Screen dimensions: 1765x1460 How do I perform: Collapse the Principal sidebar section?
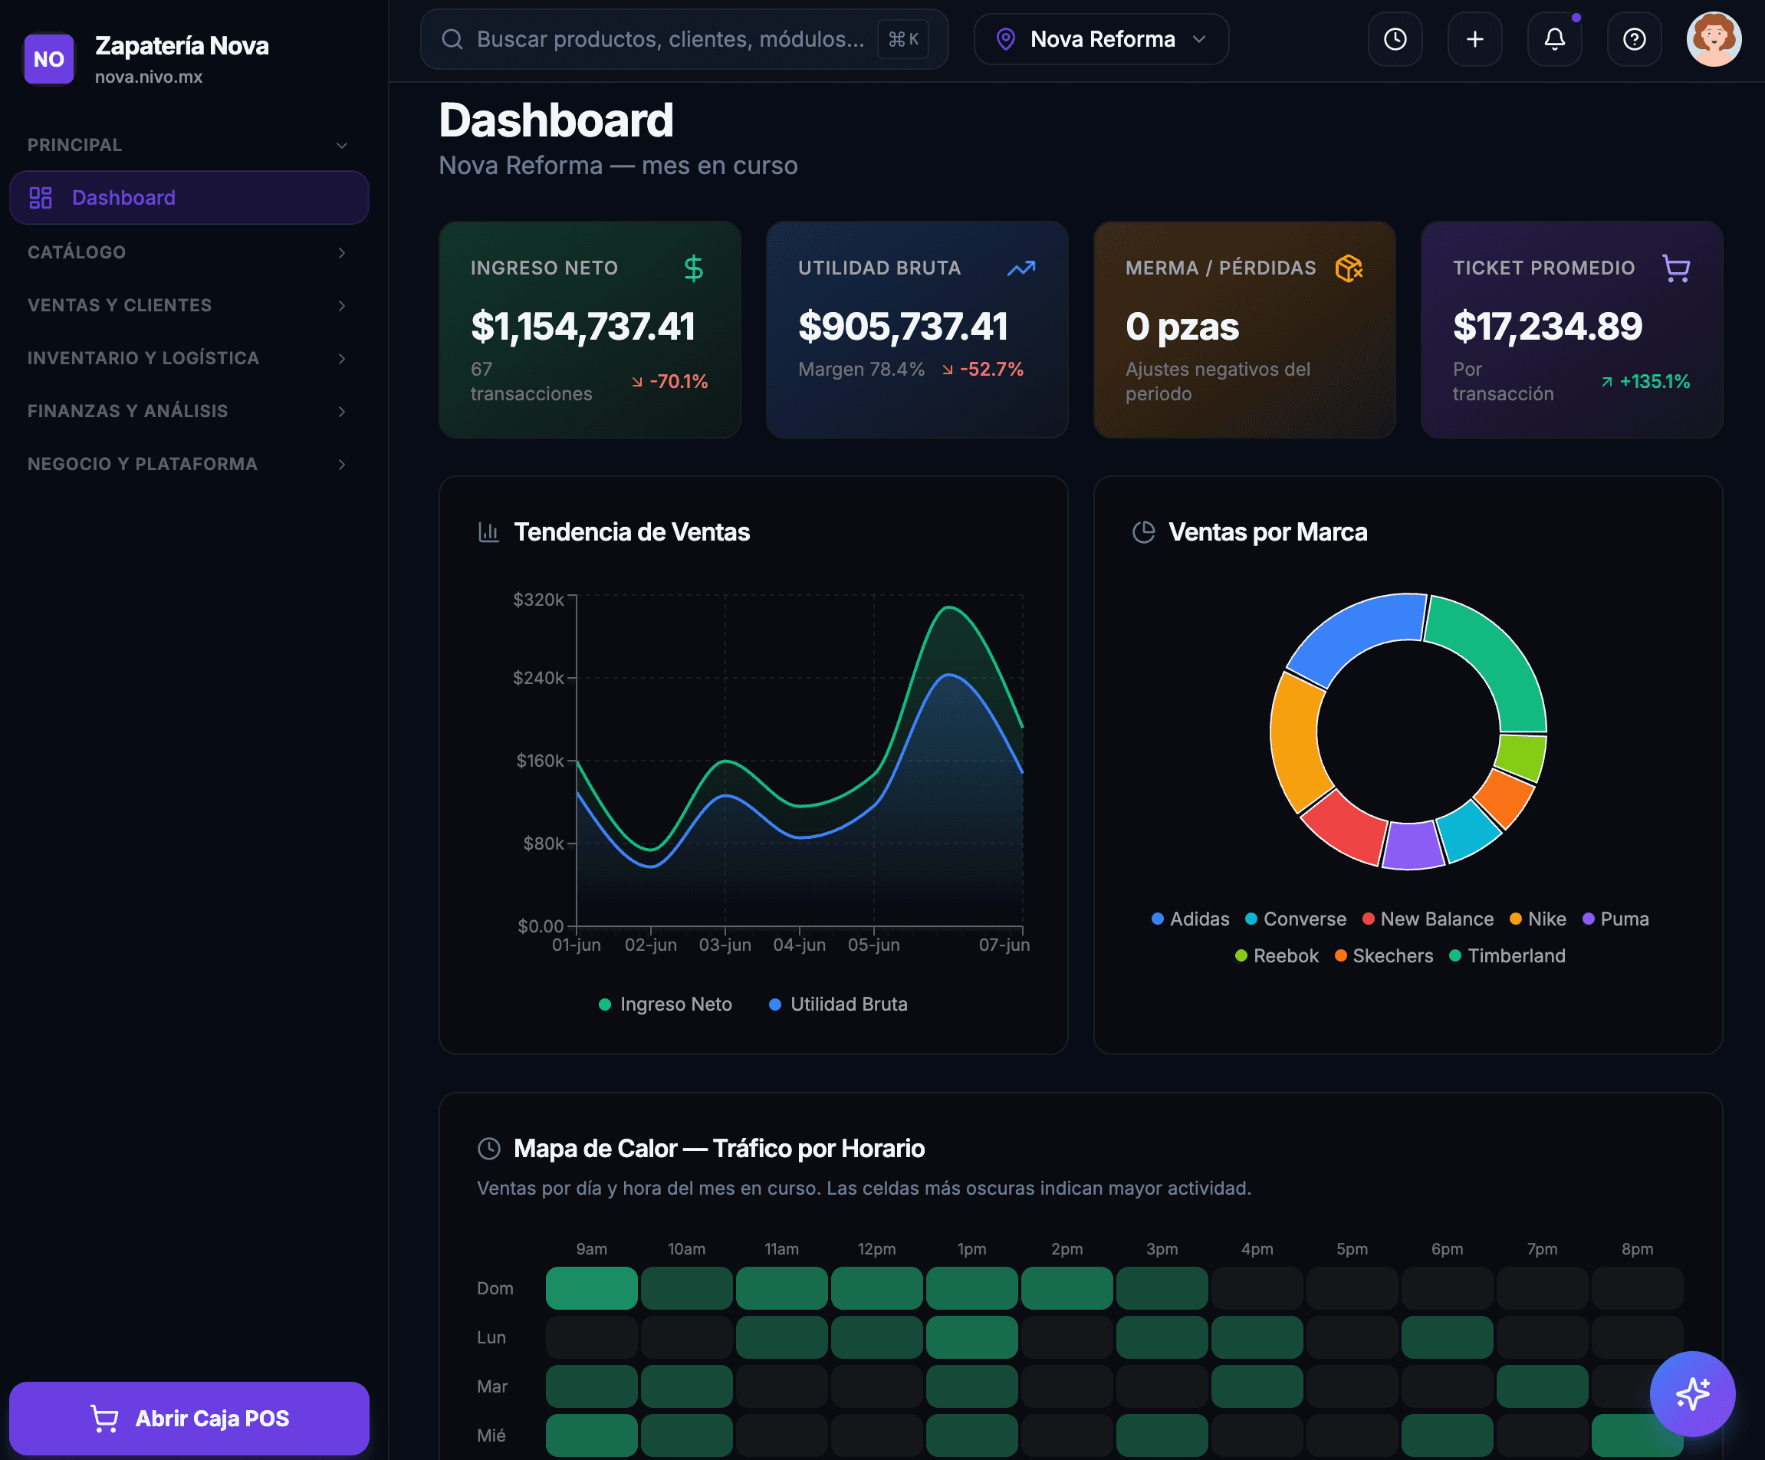[189, 145]
